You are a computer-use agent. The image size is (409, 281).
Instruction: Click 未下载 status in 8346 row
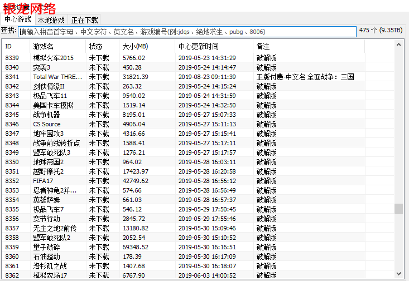click(x=99, y=124)
